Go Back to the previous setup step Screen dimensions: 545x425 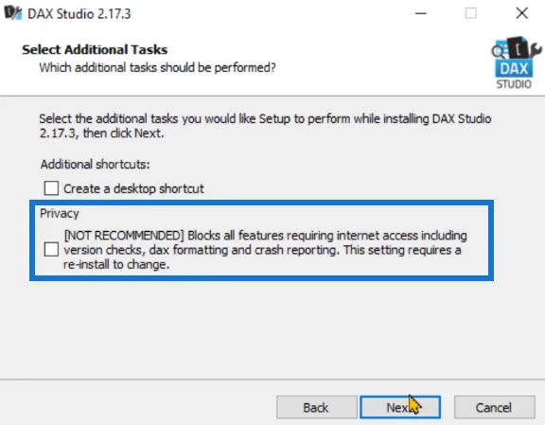coord(317,407)
